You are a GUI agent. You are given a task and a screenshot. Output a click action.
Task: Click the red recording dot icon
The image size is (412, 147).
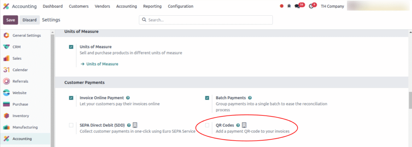282,6
